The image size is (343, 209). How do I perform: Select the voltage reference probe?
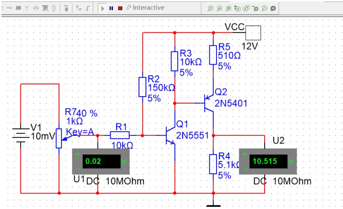(255, 8)
